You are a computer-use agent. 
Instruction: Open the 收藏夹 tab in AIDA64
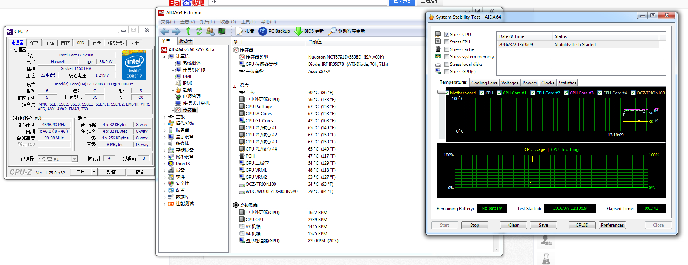tap(185, 42)
